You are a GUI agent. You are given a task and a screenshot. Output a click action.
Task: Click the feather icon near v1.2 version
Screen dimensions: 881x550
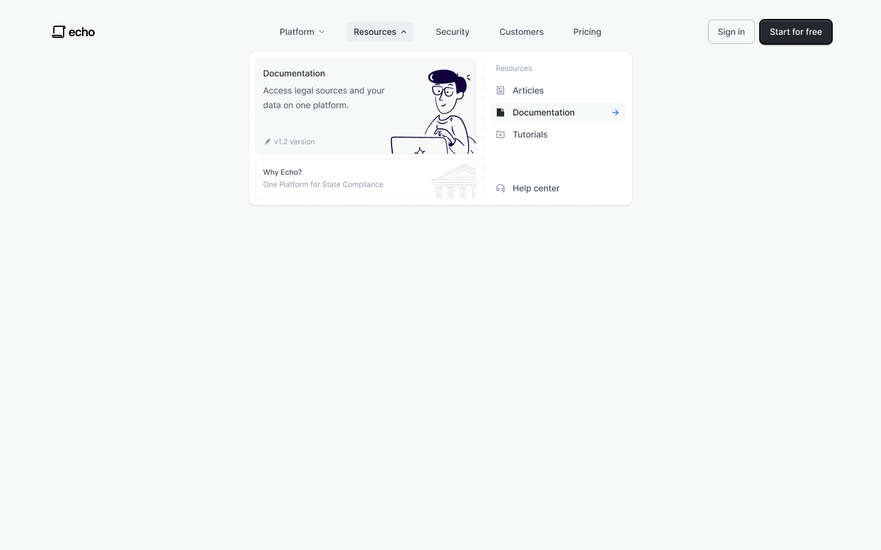pos(267,142)
